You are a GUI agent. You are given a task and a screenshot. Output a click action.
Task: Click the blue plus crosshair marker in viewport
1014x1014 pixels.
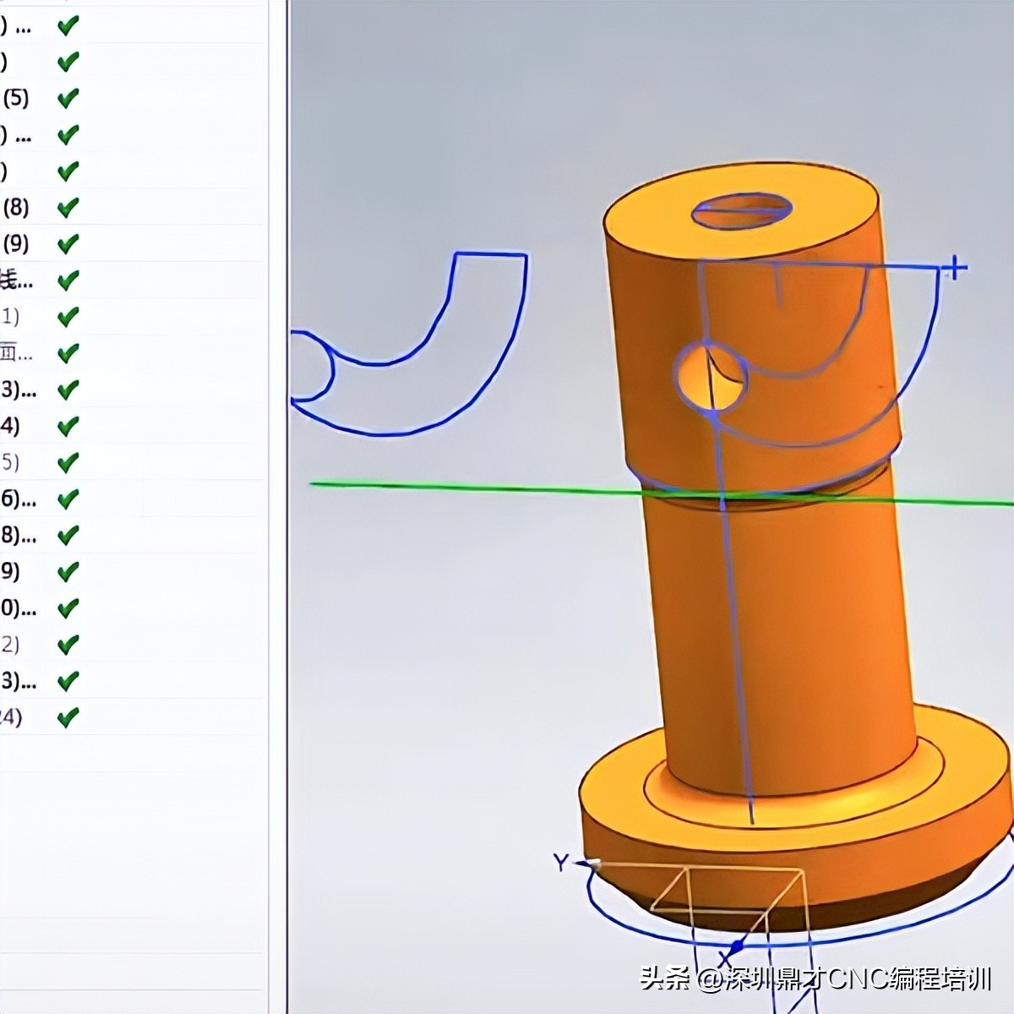[x=955, y=269]
